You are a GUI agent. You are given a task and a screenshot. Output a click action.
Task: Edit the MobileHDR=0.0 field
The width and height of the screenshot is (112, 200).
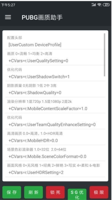55,140
